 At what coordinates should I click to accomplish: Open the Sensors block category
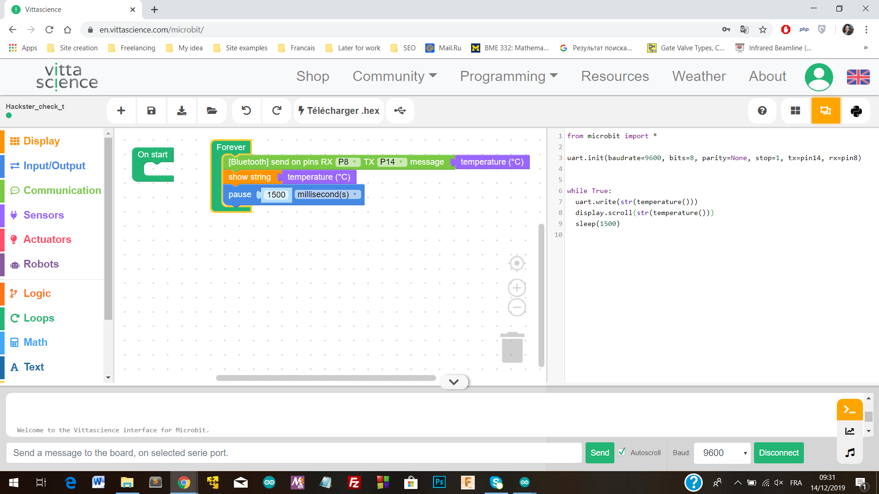43,215
